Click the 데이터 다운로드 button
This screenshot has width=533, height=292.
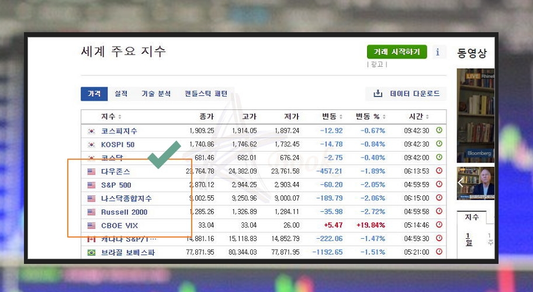tap(406, 94)
